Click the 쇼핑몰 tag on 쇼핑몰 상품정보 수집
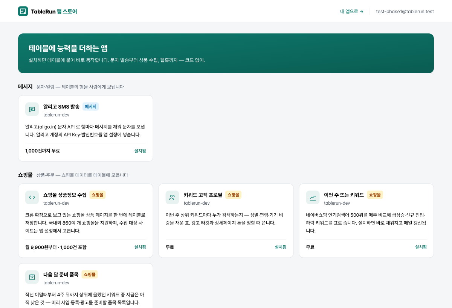This screenshot has height=308, width=452. [x=98, y=195]
